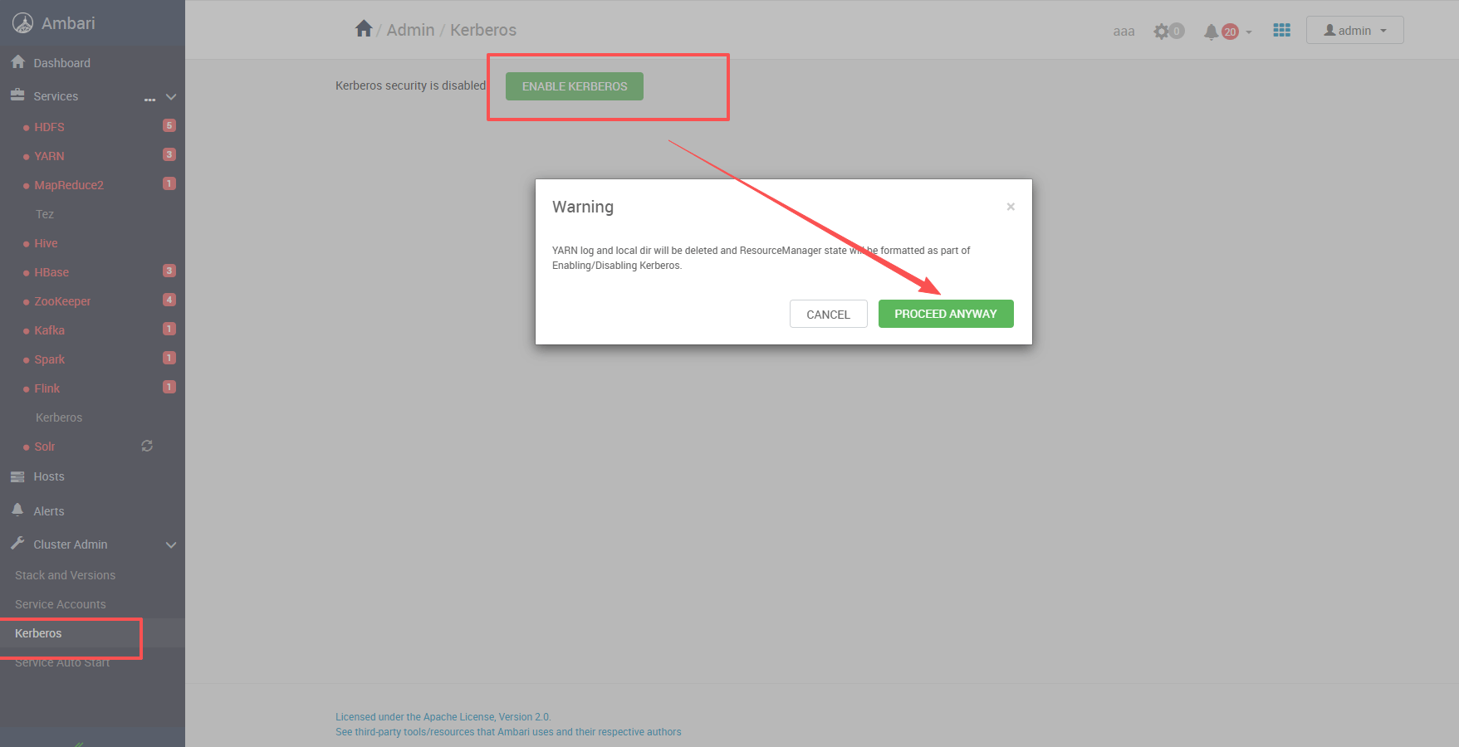Click Spark alert count badge
The width and height of the screenshot is (1459, 747).
point(169,359)
